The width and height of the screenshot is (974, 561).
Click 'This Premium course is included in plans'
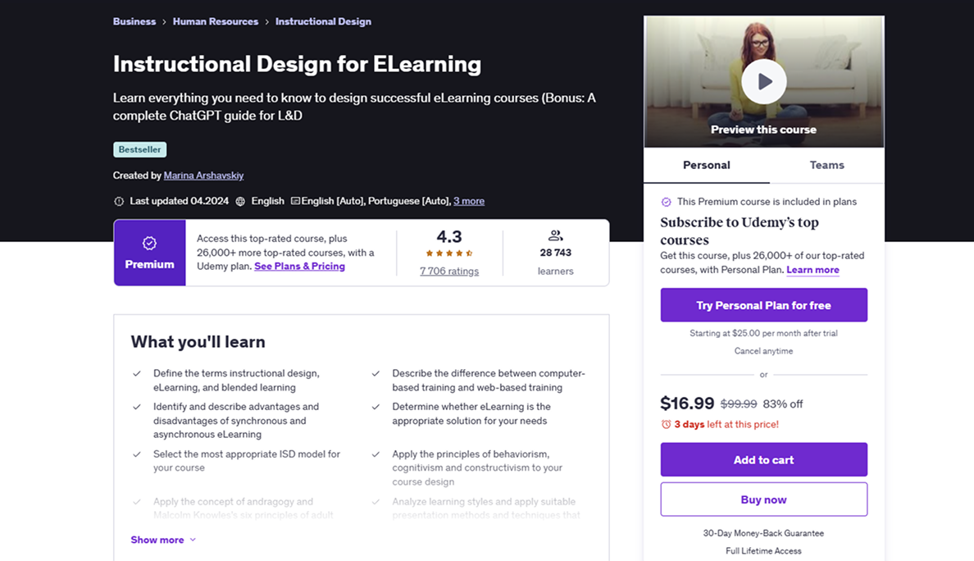(767, 202)
